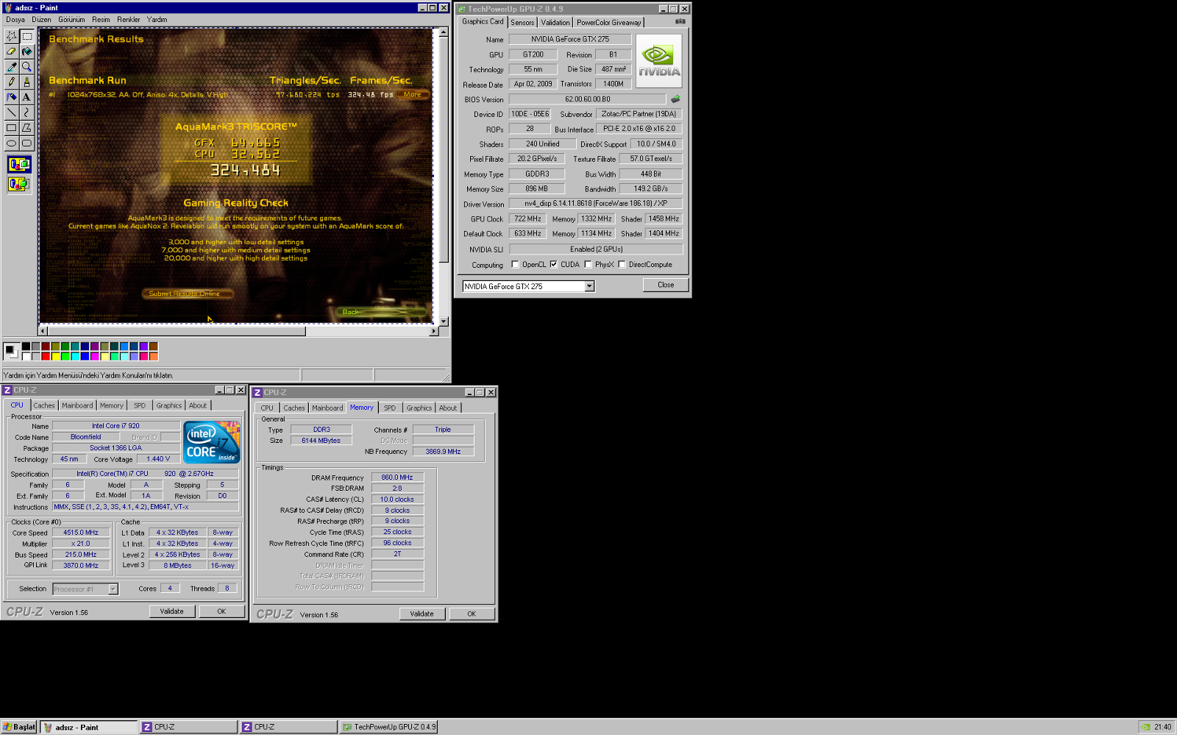Screen dimensions: 1177x735
Task: Open the Validation tab in GPU-Z
Action: pyautogui.click(x=555, y=23)
